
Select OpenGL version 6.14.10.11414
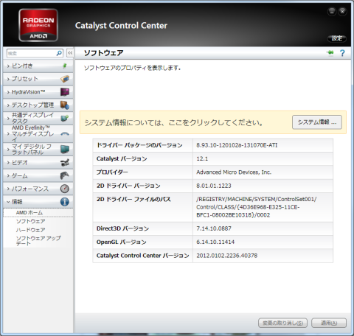215,242
